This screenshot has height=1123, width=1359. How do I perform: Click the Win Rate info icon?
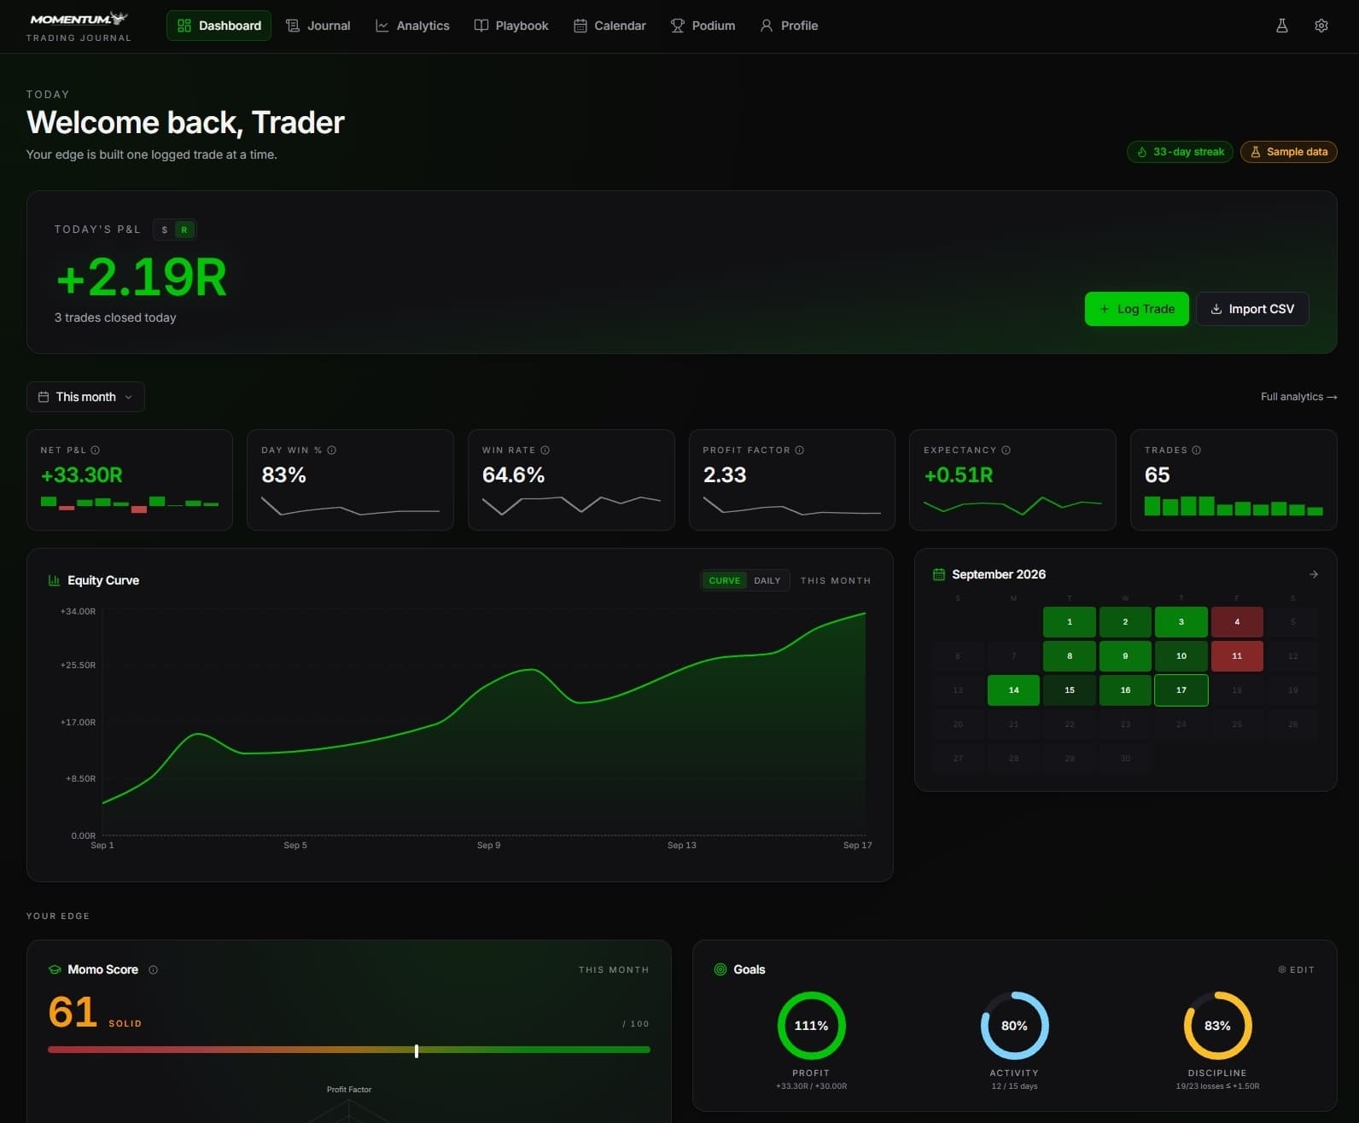(545, 450)
